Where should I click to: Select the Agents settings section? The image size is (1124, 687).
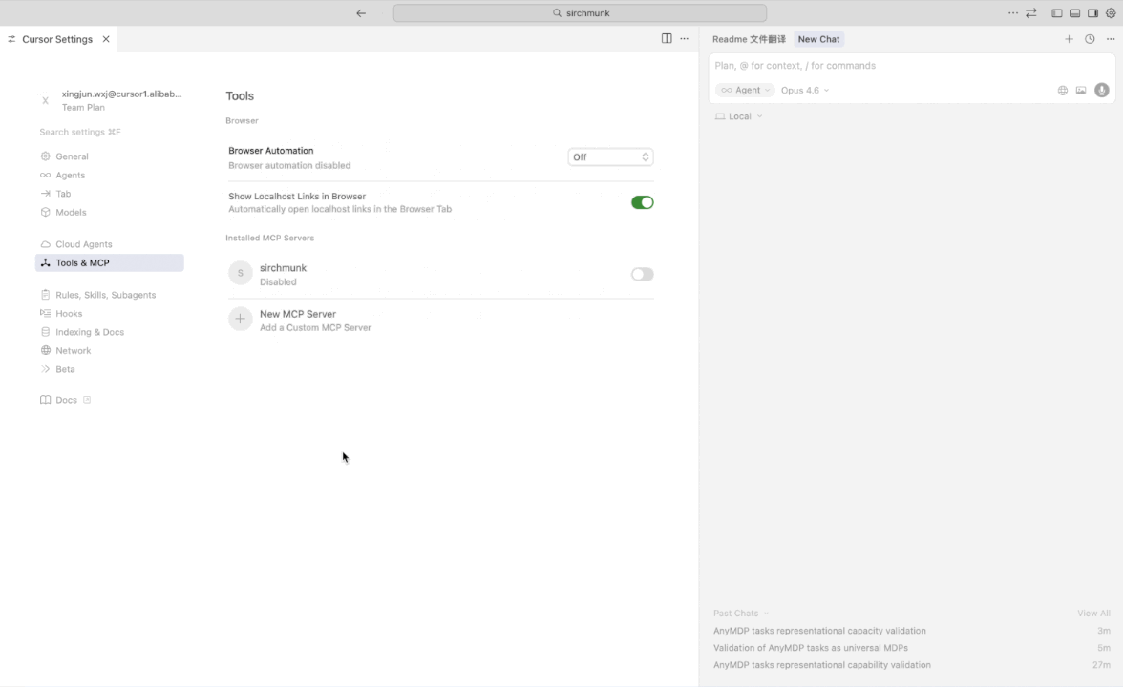tap(71, 175)
